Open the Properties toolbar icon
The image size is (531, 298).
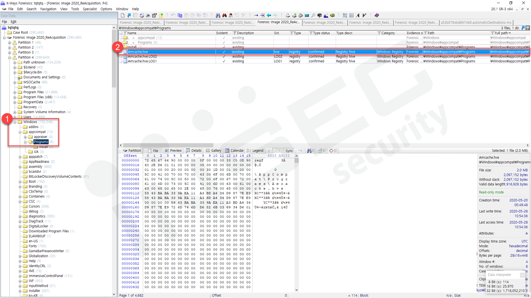154,15
